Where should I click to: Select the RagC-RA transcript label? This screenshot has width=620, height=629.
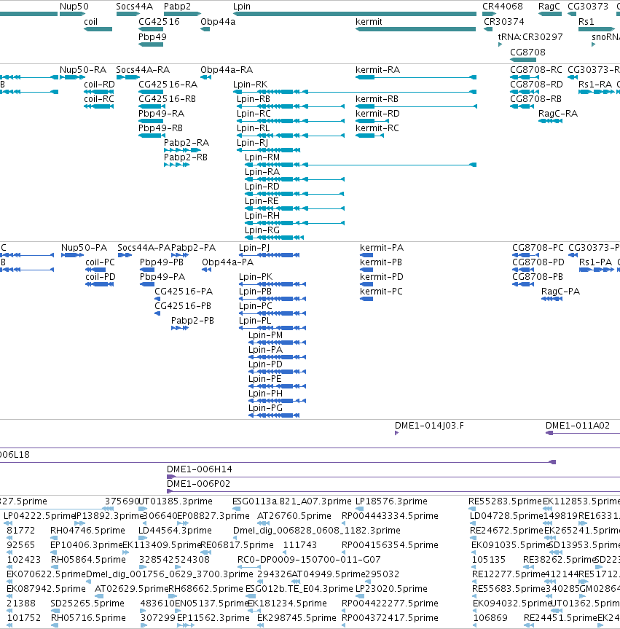pyautogui.click(x=558, y=114)
